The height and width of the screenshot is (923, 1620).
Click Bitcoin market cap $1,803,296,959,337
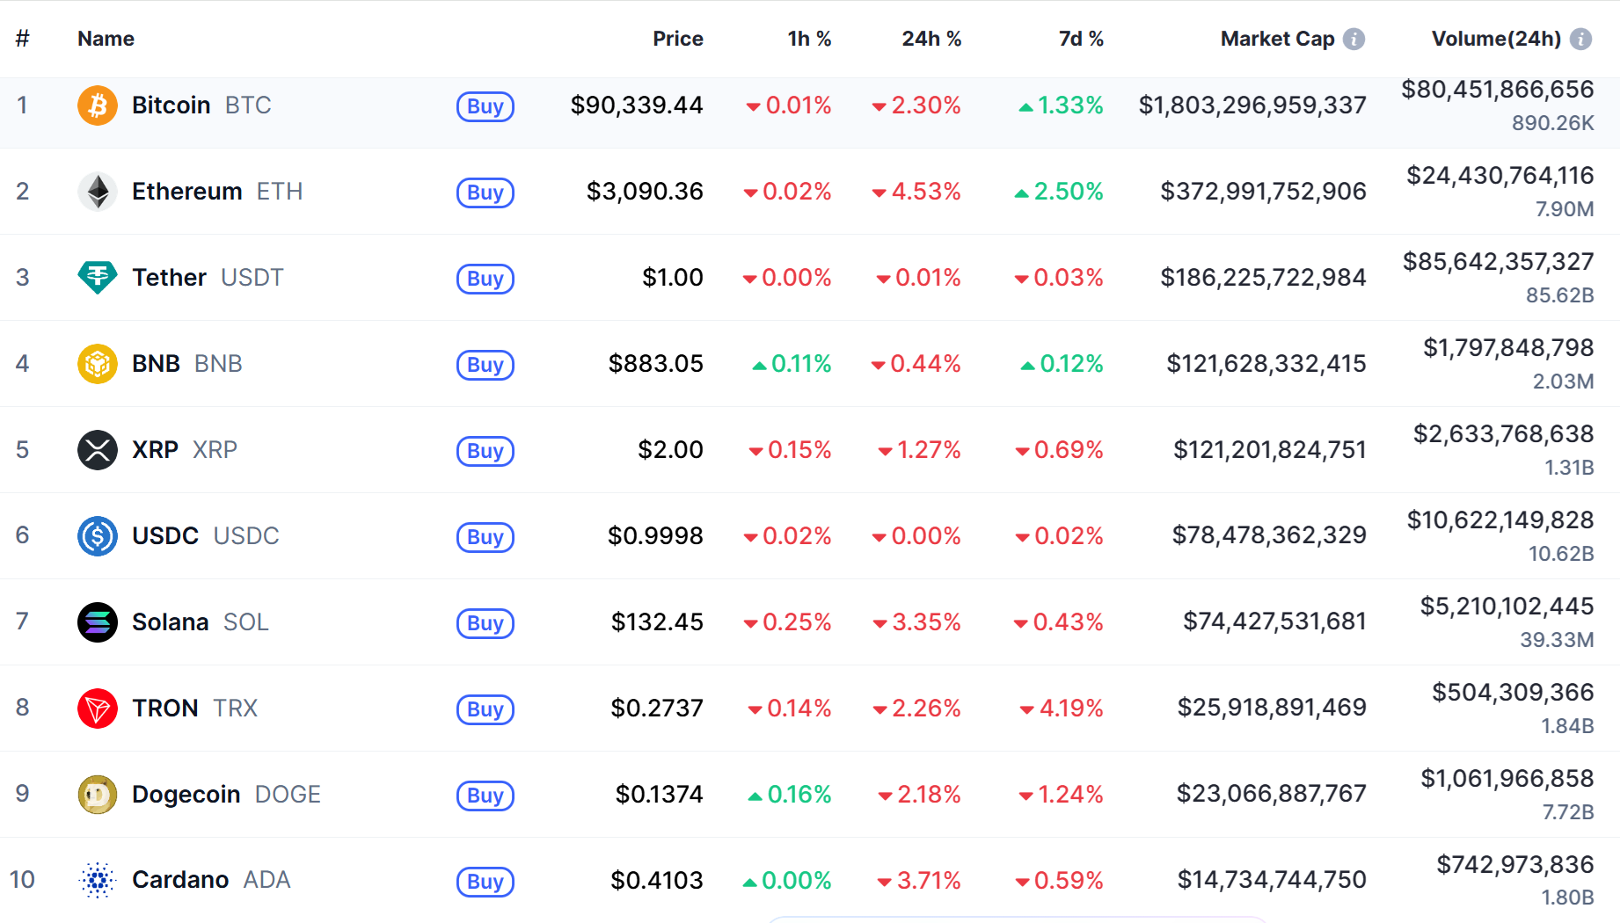pos(1252,105)
